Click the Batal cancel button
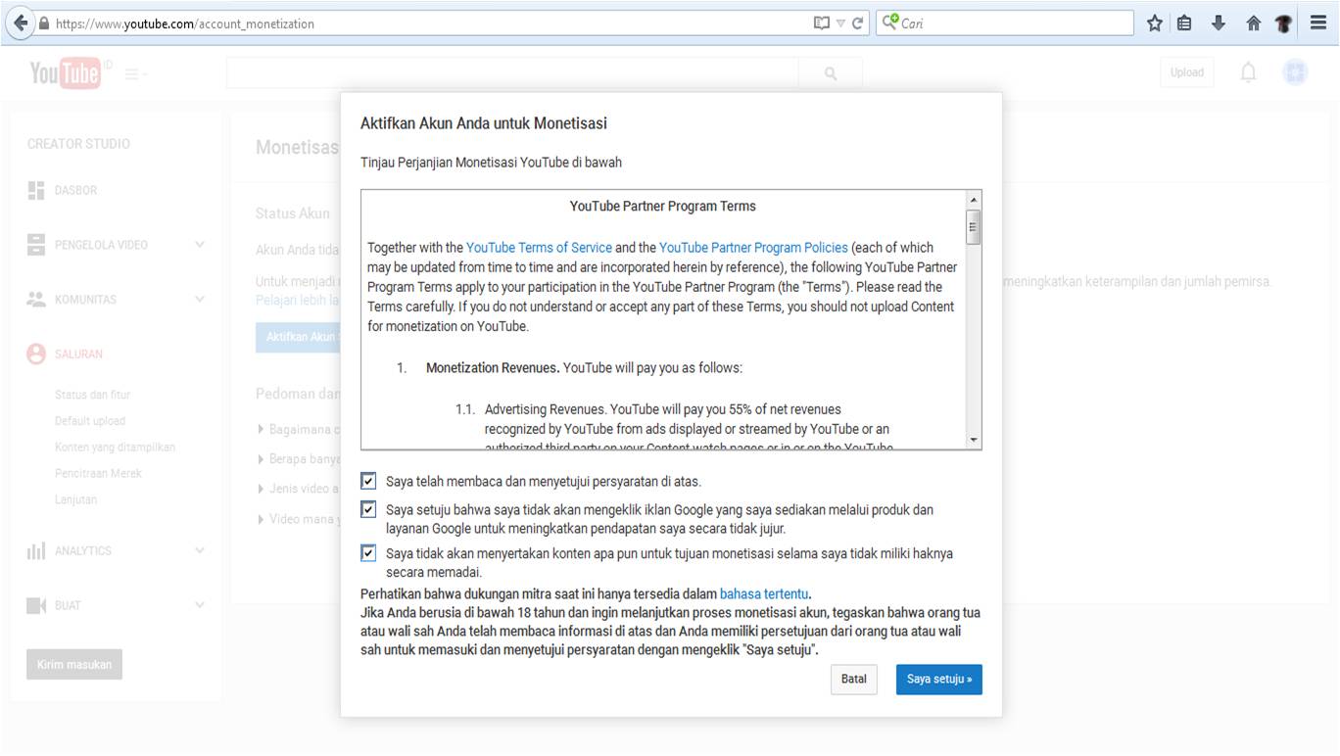The image size is (1340, 756). [x=854, y=680]
